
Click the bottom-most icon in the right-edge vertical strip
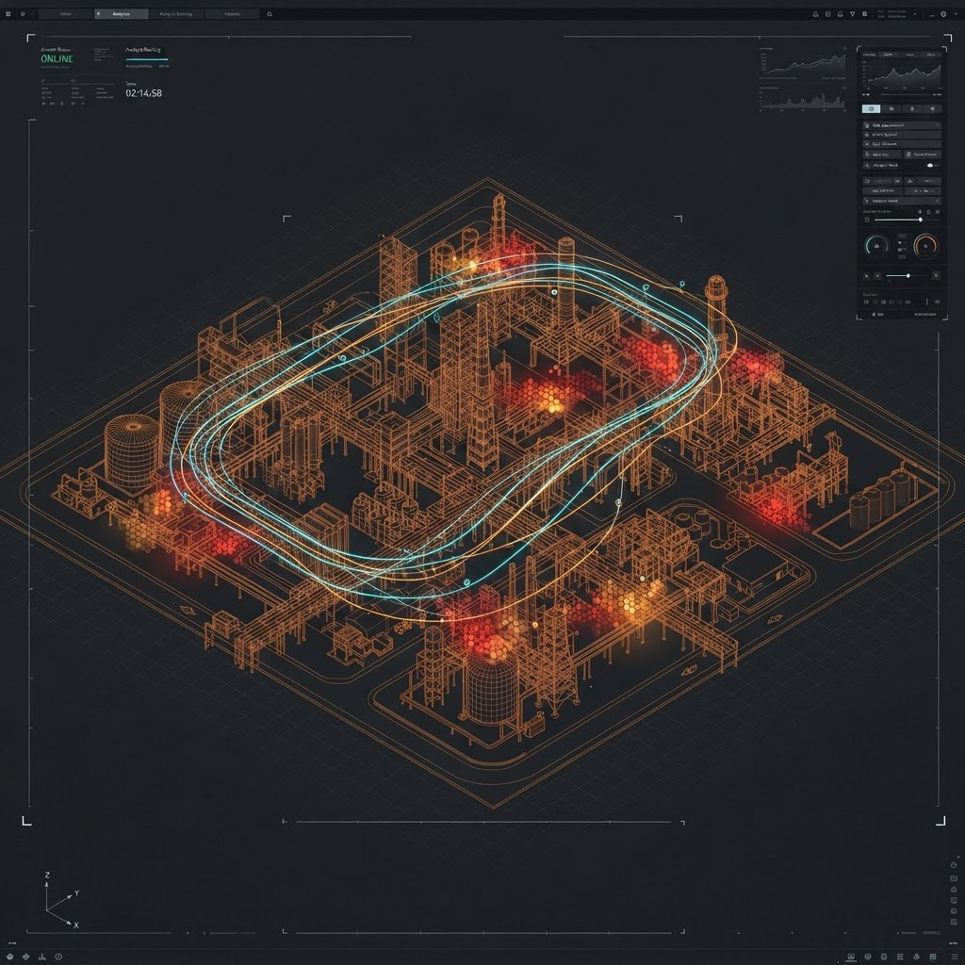954,922
